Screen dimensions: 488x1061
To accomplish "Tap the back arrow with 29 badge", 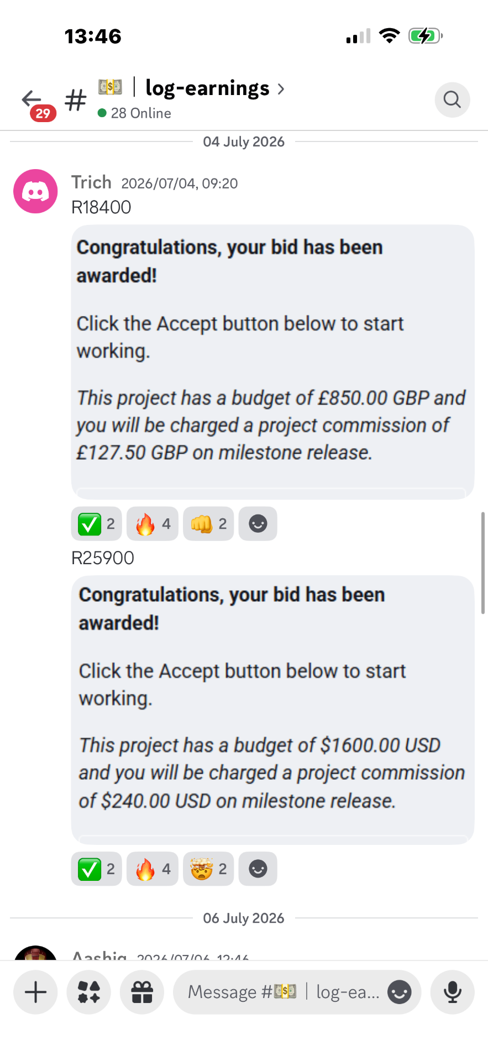I will (35, 103).
